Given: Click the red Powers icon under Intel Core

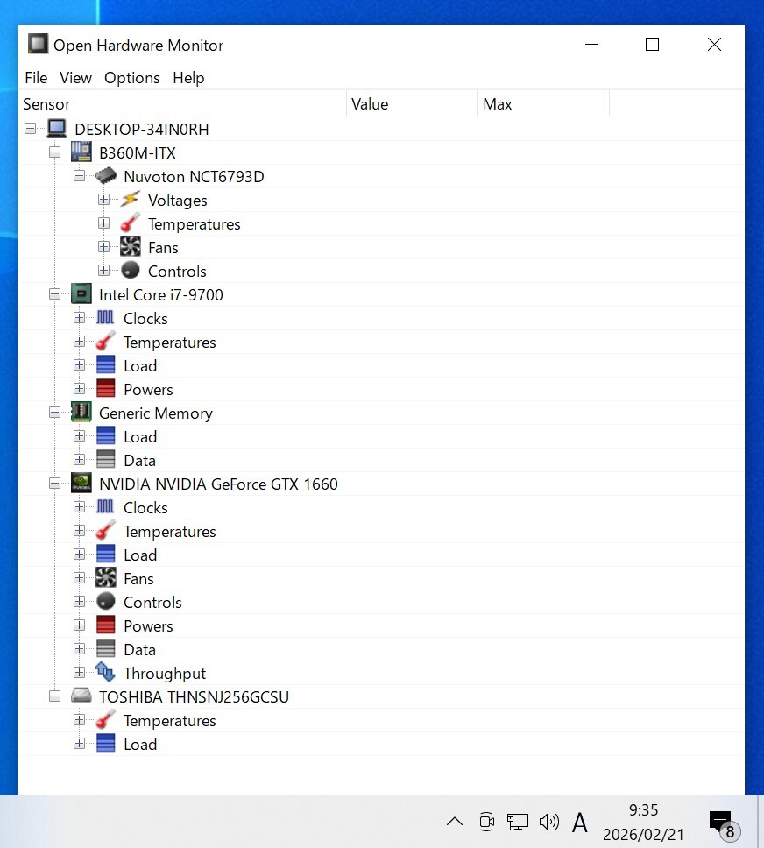Looking at the screenshot, I should click(x=105, y=389).
